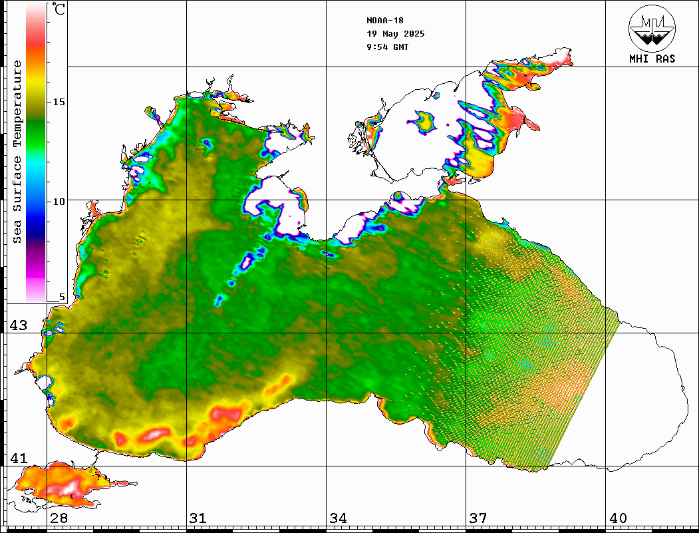699x533 pixels.
Task: Click the '10' scale tick value
Action: coord(59,202)
